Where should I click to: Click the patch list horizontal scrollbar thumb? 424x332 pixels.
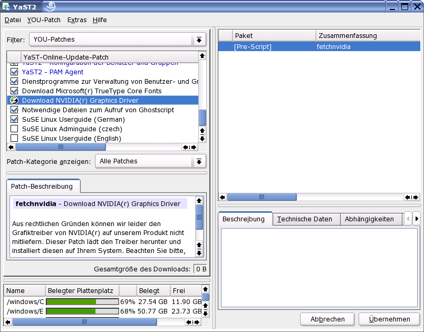click(61, 147)
